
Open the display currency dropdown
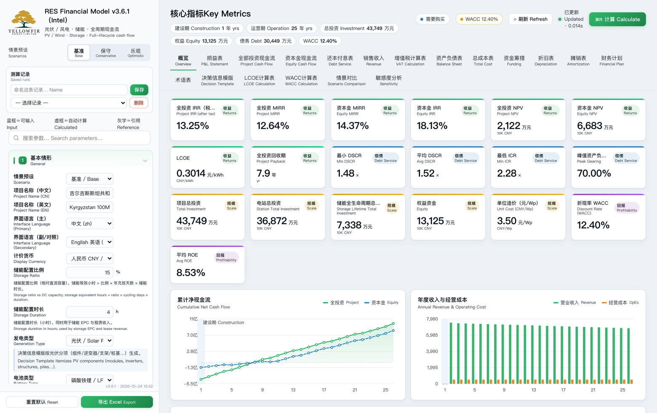pyautogui.click(x=90, y=258)
